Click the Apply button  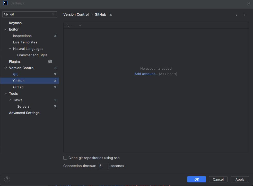pyautogui.click(x=240, y=179)
